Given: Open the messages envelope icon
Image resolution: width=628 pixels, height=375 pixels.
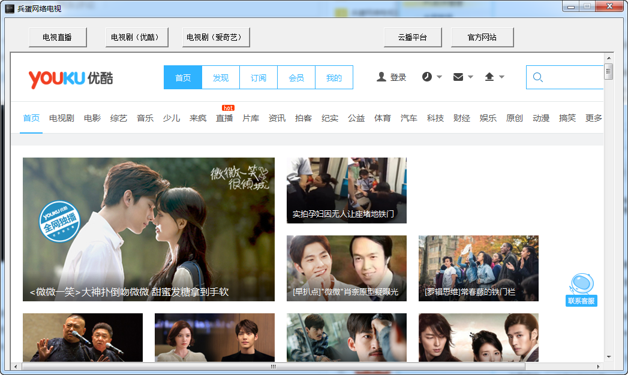Looking at the screenshot, I should 458,77.
